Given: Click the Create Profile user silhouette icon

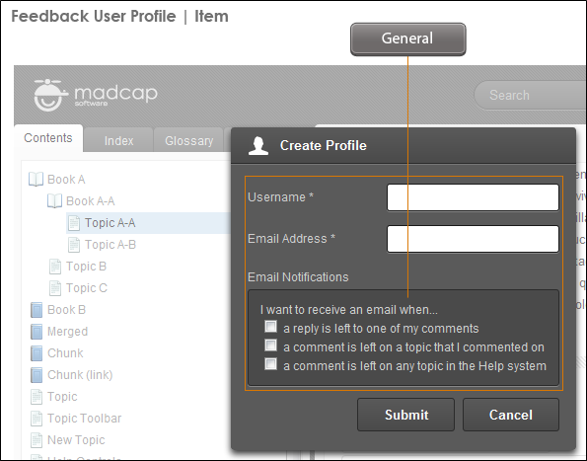Looking at the screenshot, I should pyautogui.click(x=258, y=146).
